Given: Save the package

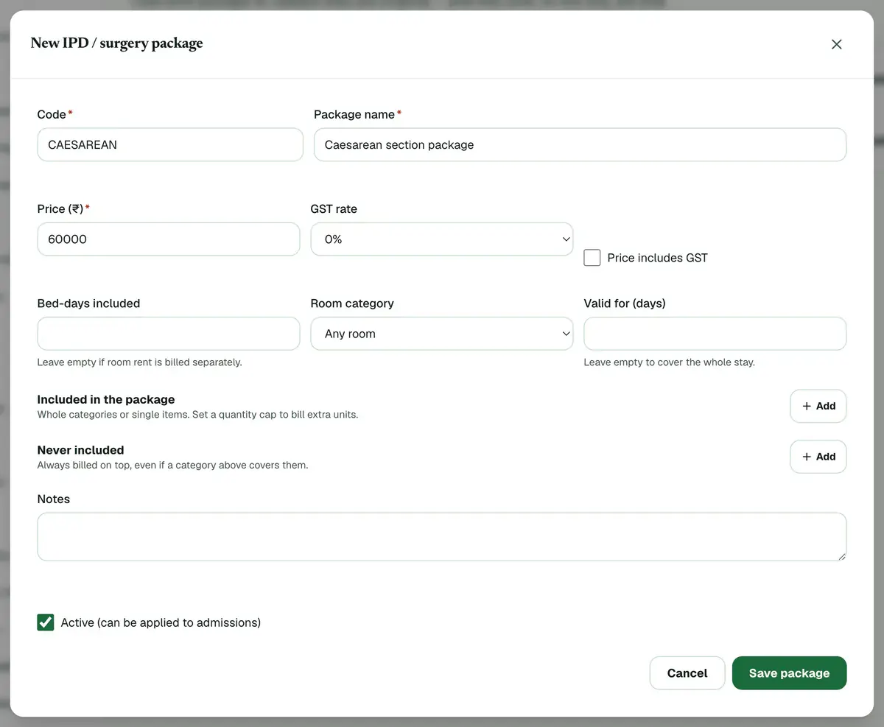Looking at the screenshot, I should pos(789,673).
